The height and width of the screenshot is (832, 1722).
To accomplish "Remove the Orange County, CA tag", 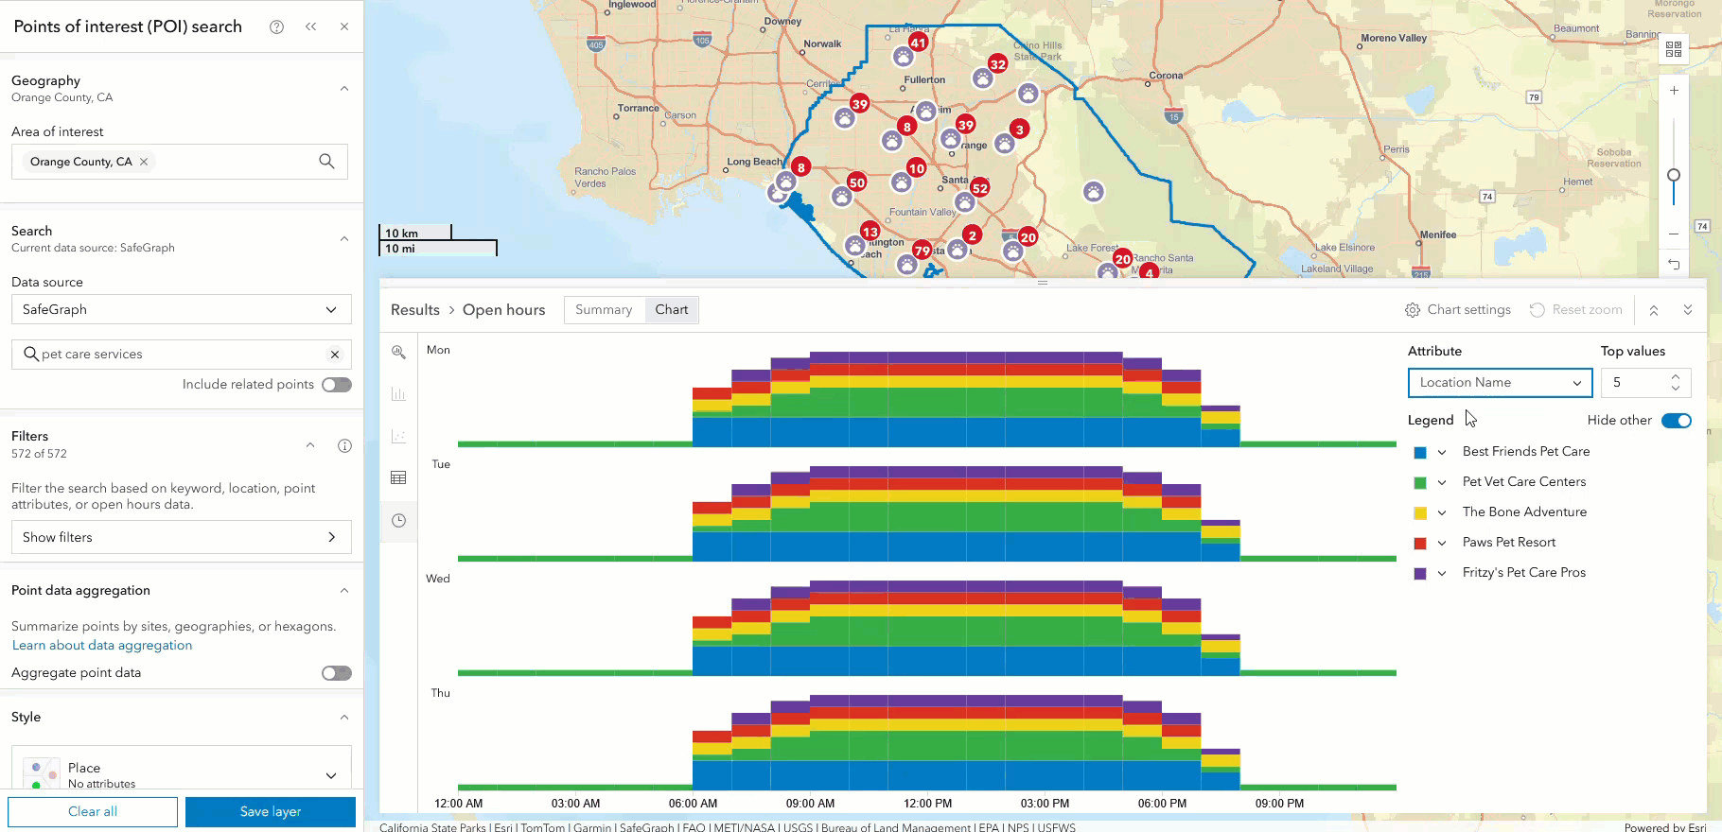I will [x=144, y=162].
